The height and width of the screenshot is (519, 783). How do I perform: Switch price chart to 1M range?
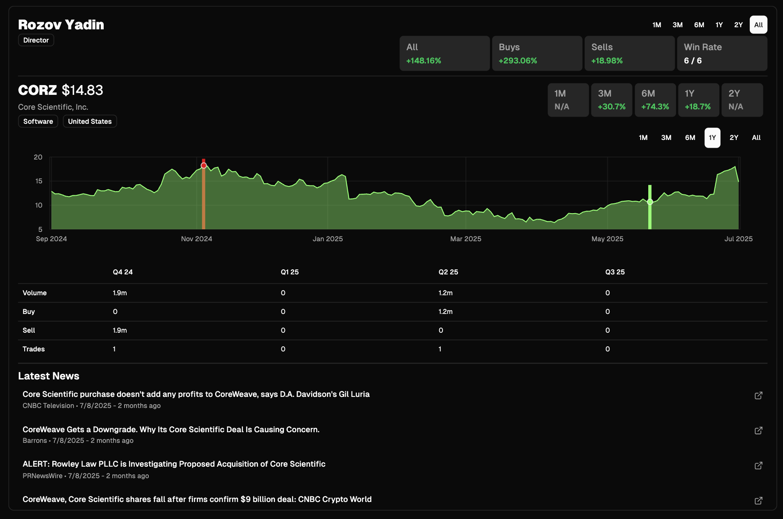pos(643,137)
